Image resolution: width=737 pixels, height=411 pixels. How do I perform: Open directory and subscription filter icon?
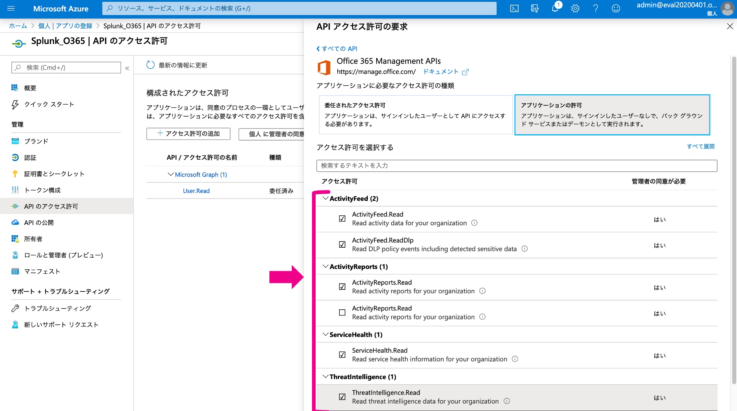coord(535,8)
